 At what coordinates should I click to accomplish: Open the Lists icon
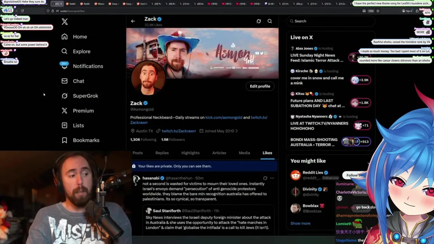click(64, 125)
